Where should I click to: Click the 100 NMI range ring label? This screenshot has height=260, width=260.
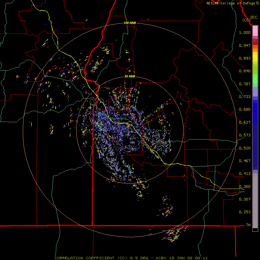click(x=130, y=23)
